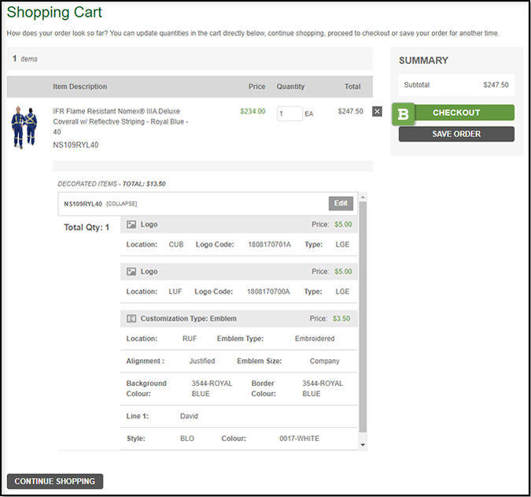531x497 pixels.
Task: Click the Total column header
Action: coord(352,87)
